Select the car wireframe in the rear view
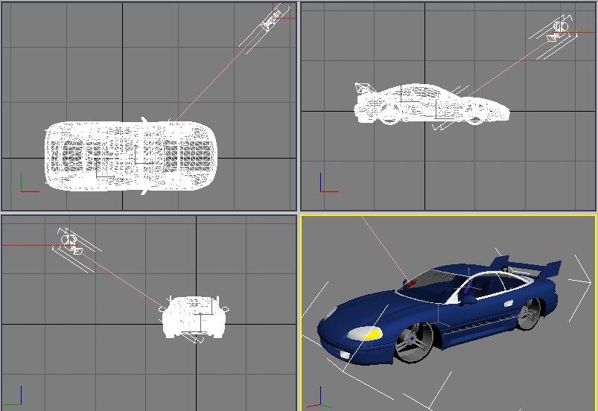This screenshot has width=598, height=411. pyautogui.click(x=194, y=317)
